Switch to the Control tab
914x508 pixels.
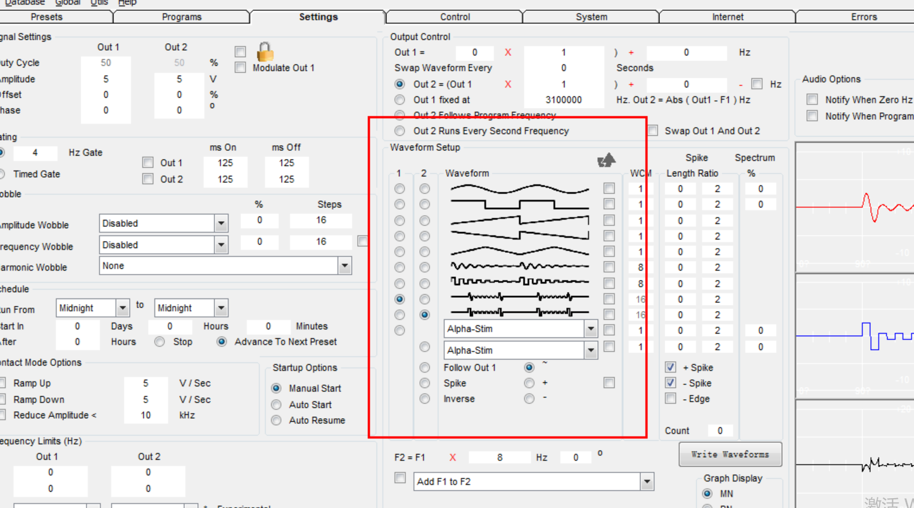[454, 17]
